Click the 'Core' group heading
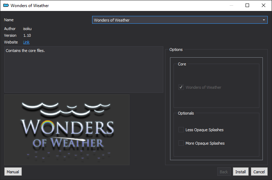This screenshot has height=180, width=272. [182, 64]
